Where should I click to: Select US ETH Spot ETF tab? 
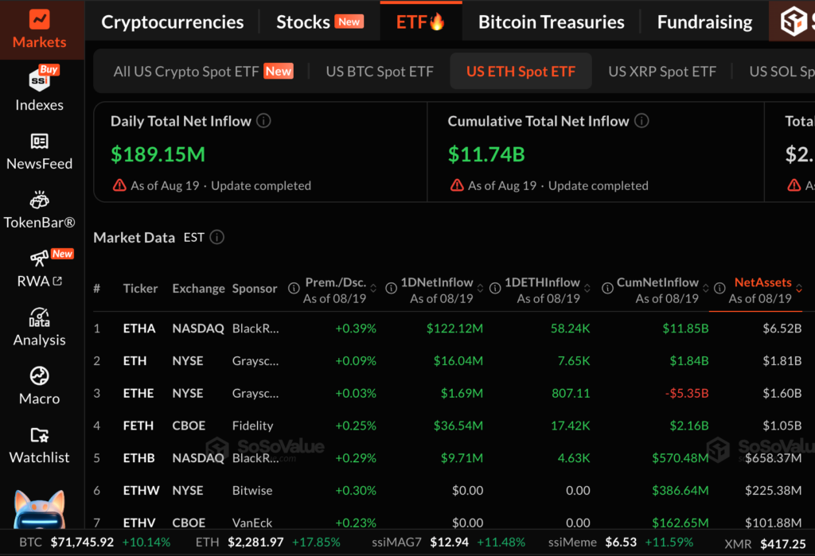[x=521, y=71]
